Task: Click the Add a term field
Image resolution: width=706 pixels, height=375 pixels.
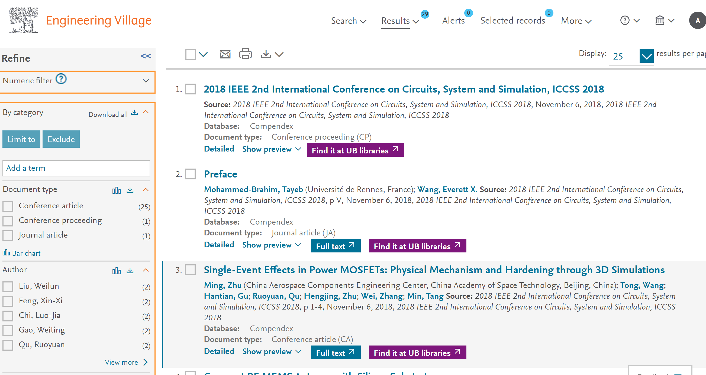Action: (76, 168)
